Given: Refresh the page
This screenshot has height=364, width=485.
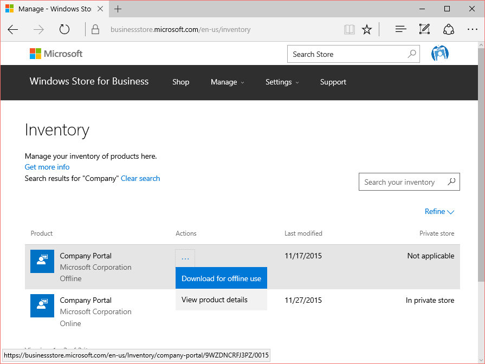Looking at the screenshot, I should [x=64, y=30].
